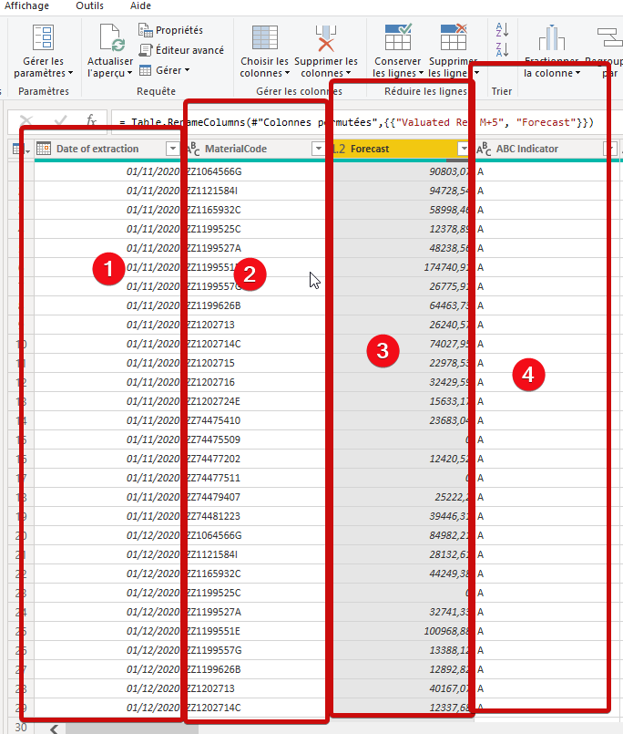Select the ABC Indicator column header
Viewport: 623px width, 734px height.
pyautogui.click(x=527, y=149)
